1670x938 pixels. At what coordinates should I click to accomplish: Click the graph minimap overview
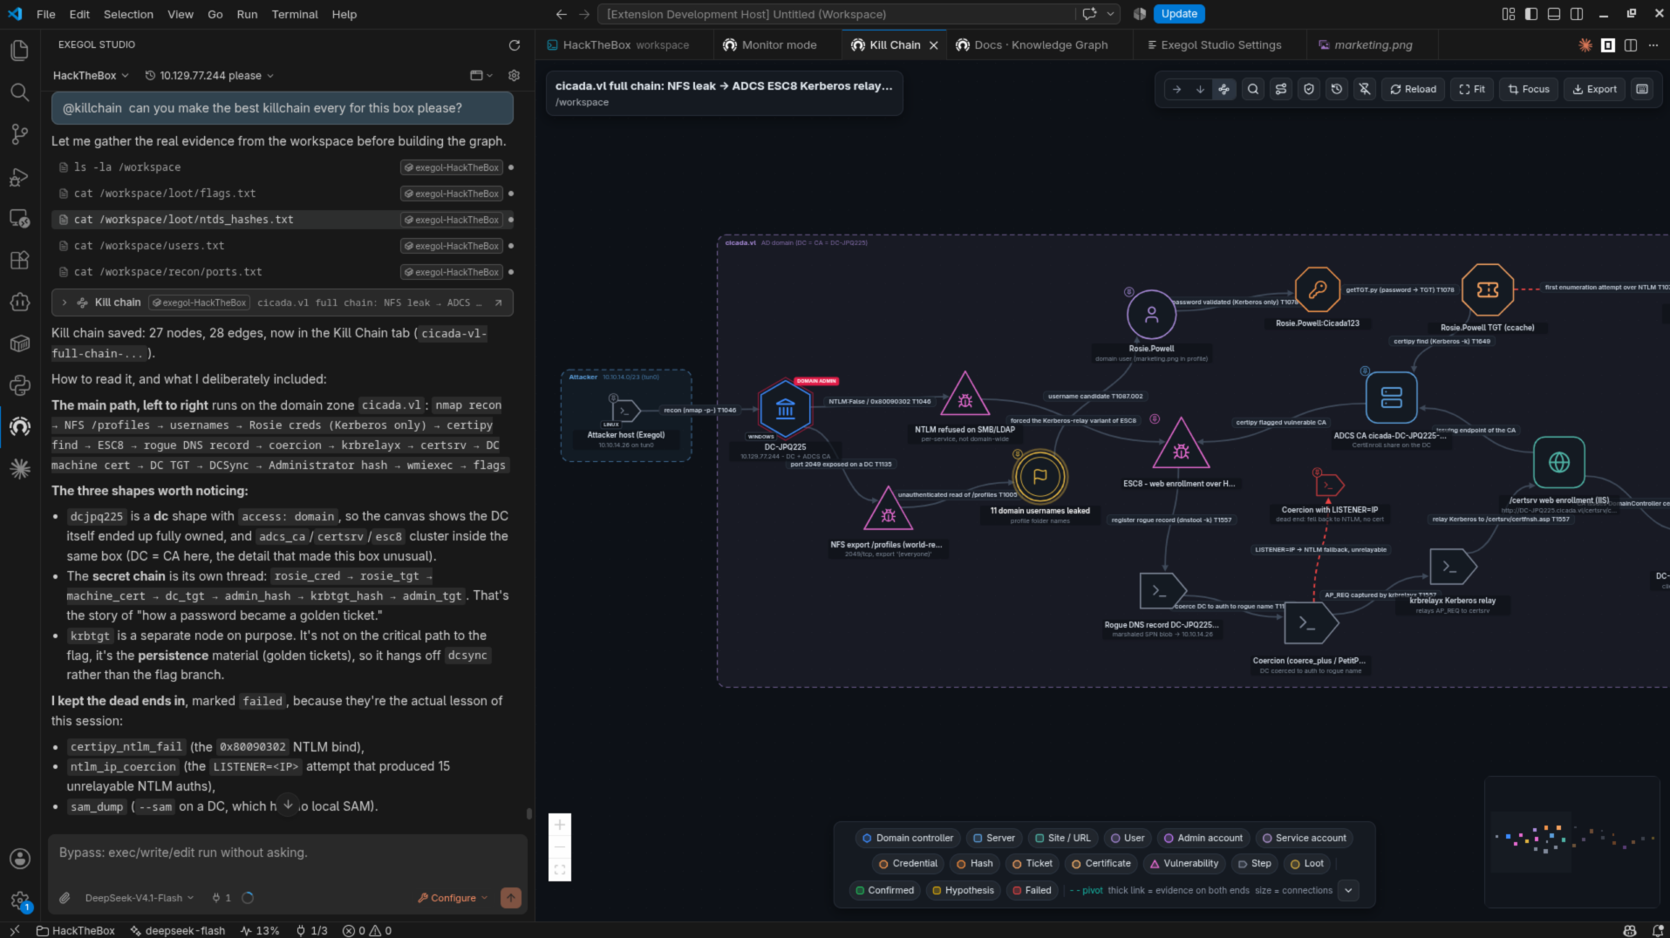coord(1571,840)
